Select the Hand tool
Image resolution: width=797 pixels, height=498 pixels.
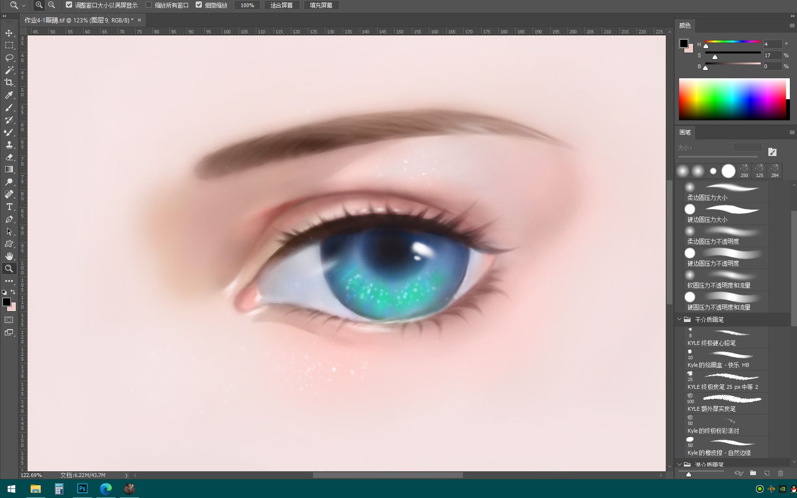[9, 256]
